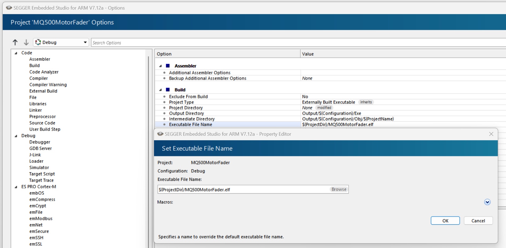The image size is (506, 248).
Task: Click the Intermediate Directory option row
Action: click(x=331, y=119)
